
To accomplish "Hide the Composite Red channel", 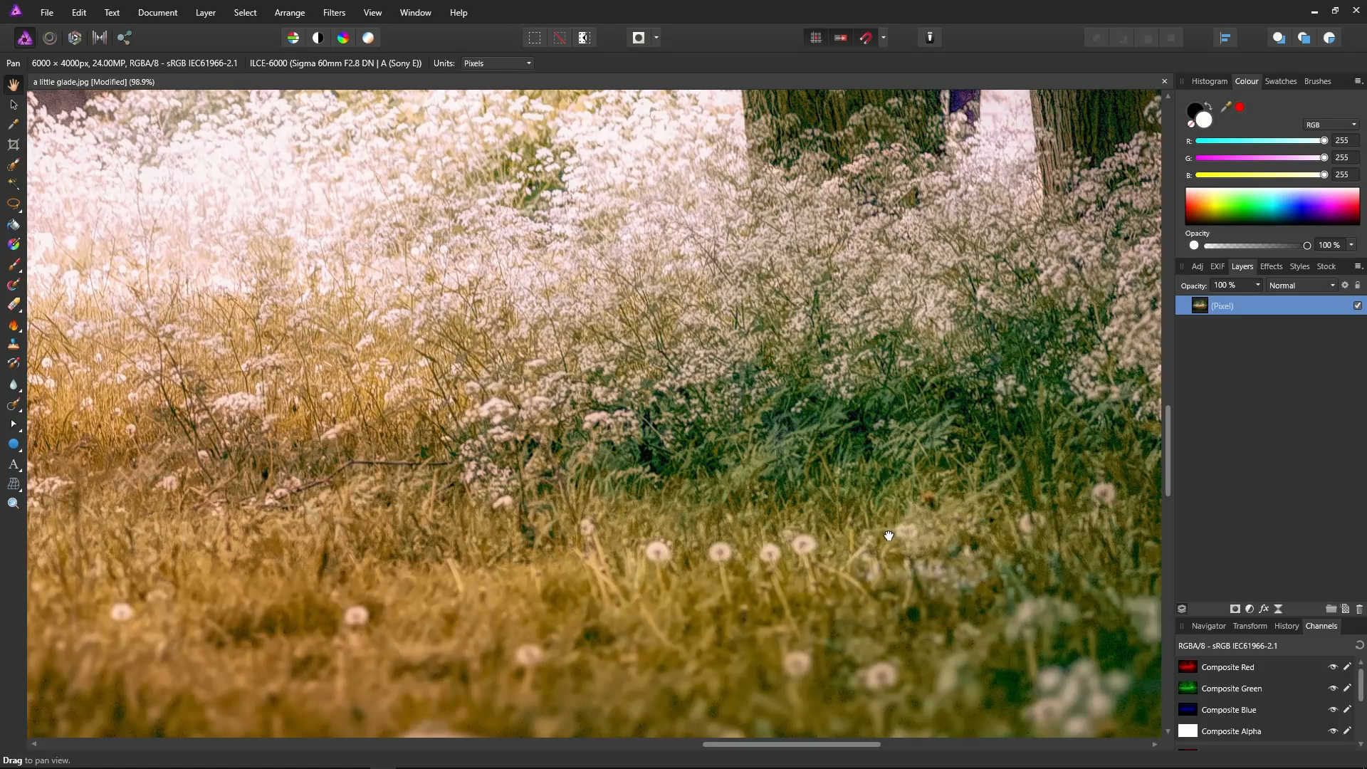I will coord(1333,667).
